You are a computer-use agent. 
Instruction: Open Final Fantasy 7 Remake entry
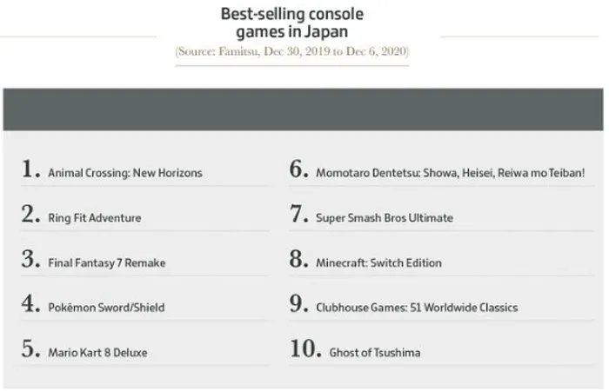(106, 262)
